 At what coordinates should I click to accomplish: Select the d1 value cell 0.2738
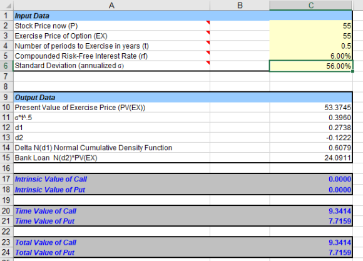click(311, 128)
